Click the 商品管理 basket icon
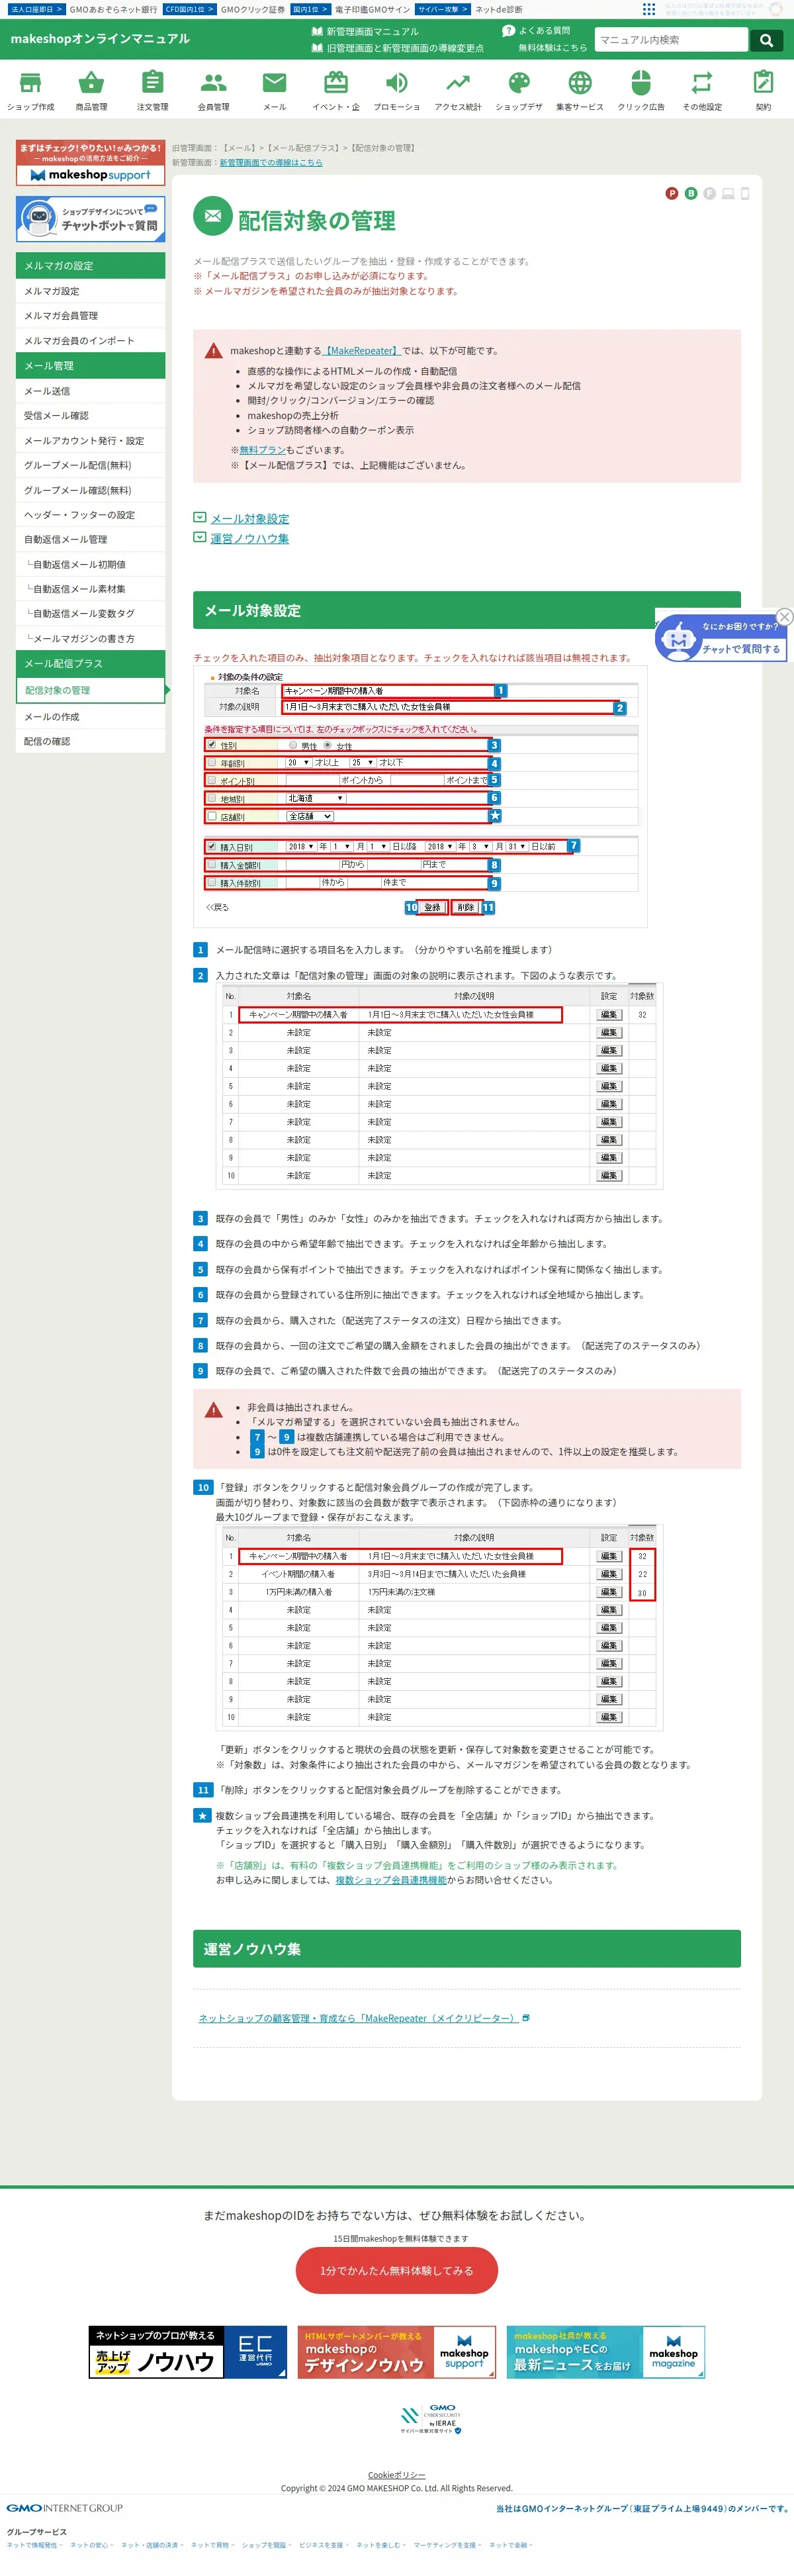This screenshot has height=2576, width=794. point(91,82)
